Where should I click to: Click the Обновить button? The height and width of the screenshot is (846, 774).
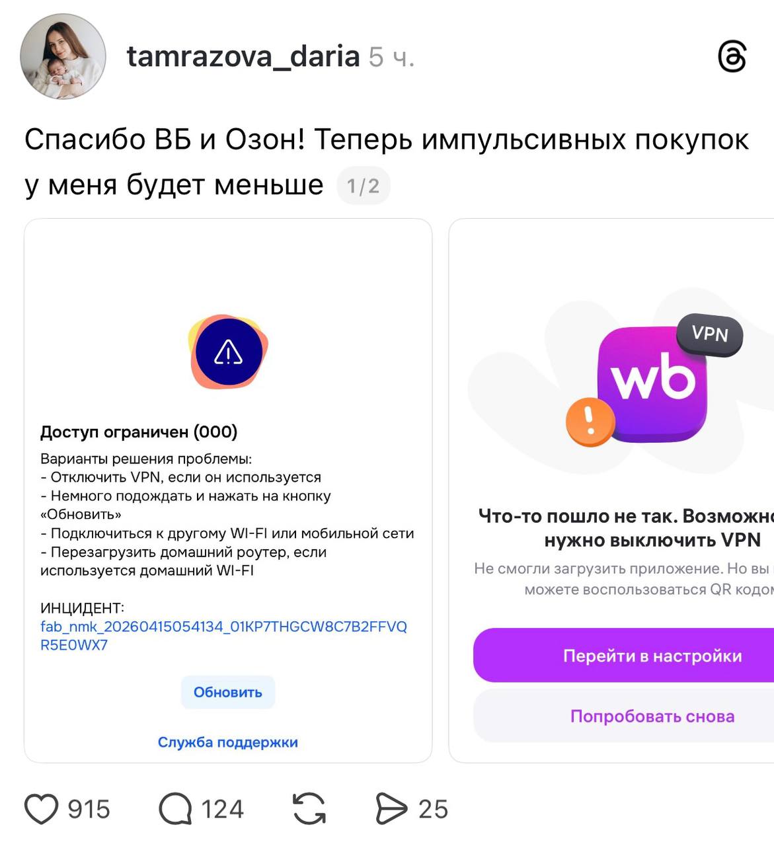228,692
